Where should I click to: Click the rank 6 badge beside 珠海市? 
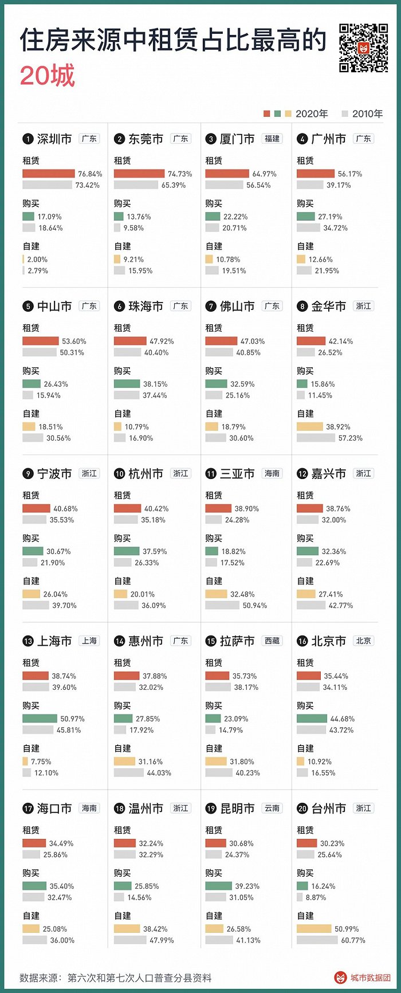point(119,306)
